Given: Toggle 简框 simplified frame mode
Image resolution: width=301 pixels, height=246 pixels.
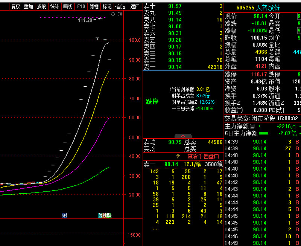Looking at the screenshot, I should pyautogui.click(x=94, y=6).
